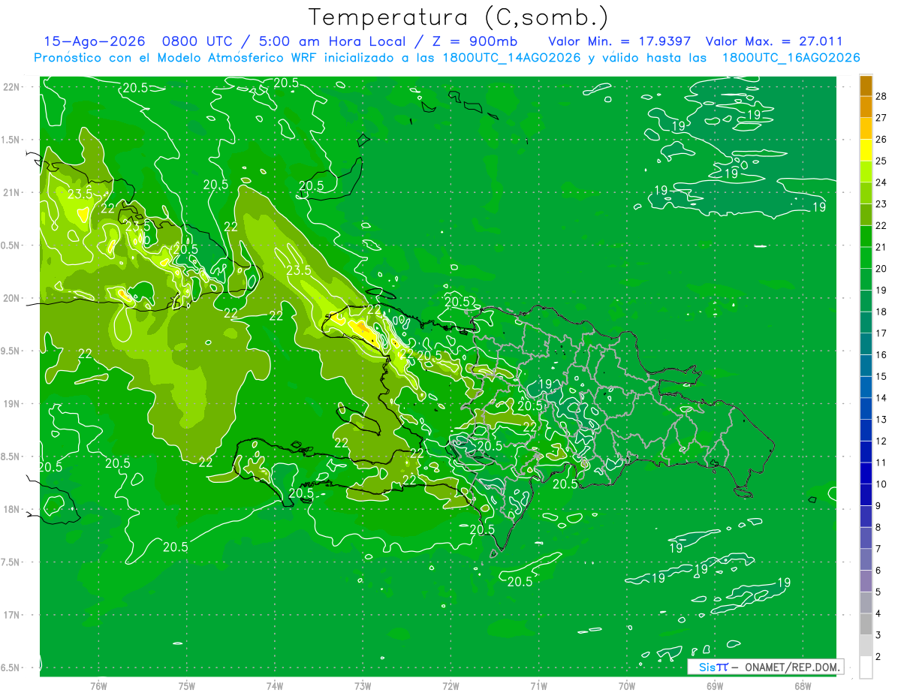Click the "27" label on the color scale
Screen dimensions: 901x696
point(881,118)
